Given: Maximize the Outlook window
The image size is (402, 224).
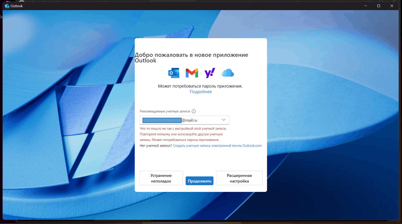Looking at the screenshot, I should (x=379, y=6).
